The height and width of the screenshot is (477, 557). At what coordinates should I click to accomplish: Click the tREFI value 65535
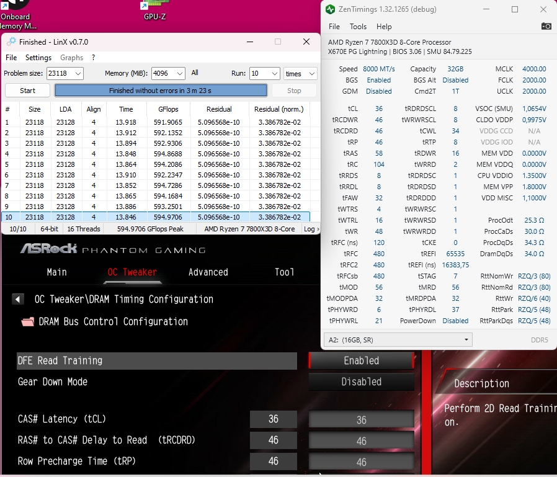click(x=455, y=254)
